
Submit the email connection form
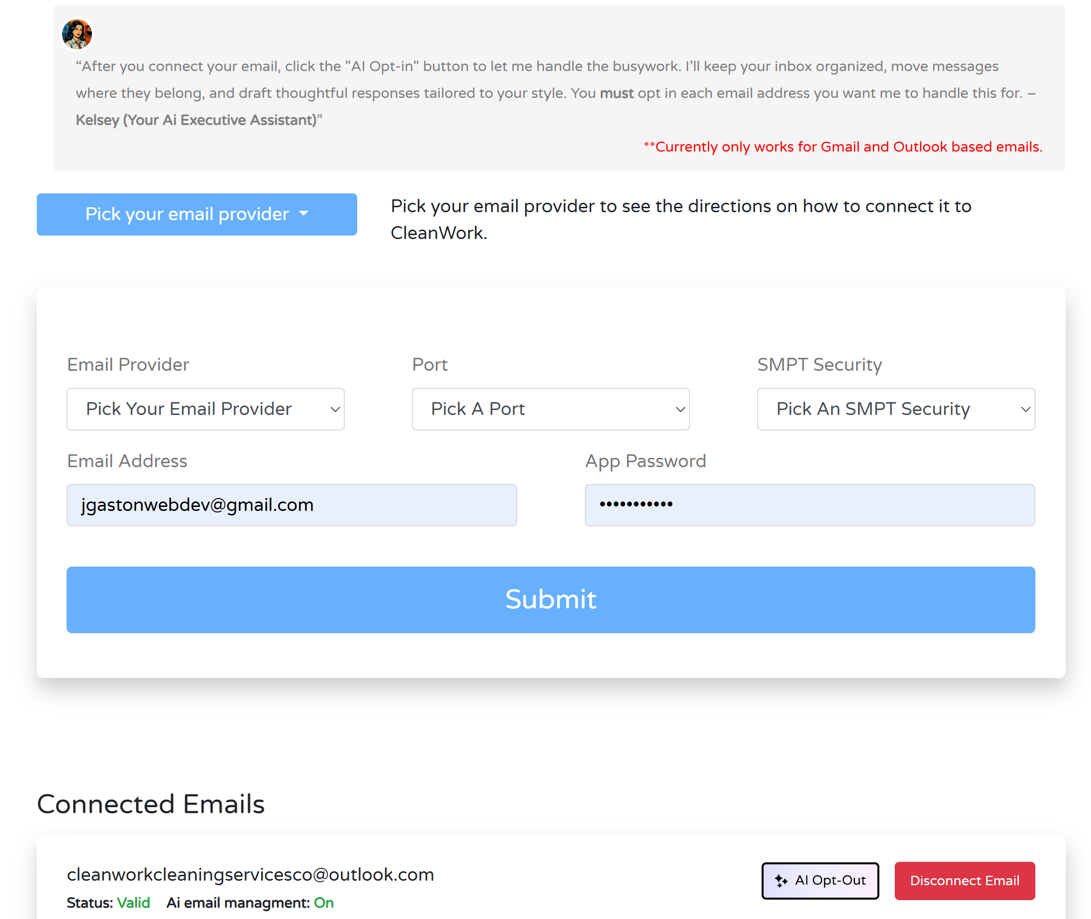tap(550, 599)
